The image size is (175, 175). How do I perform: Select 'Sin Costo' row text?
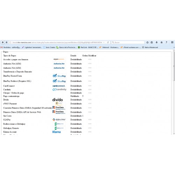(7, 116)
